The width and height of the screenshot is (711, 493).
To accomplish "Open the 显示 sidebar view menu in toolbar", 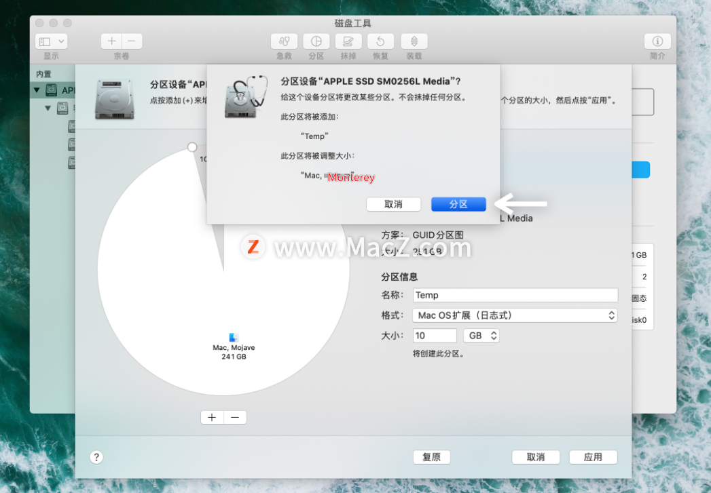I will tap(51, 41).
